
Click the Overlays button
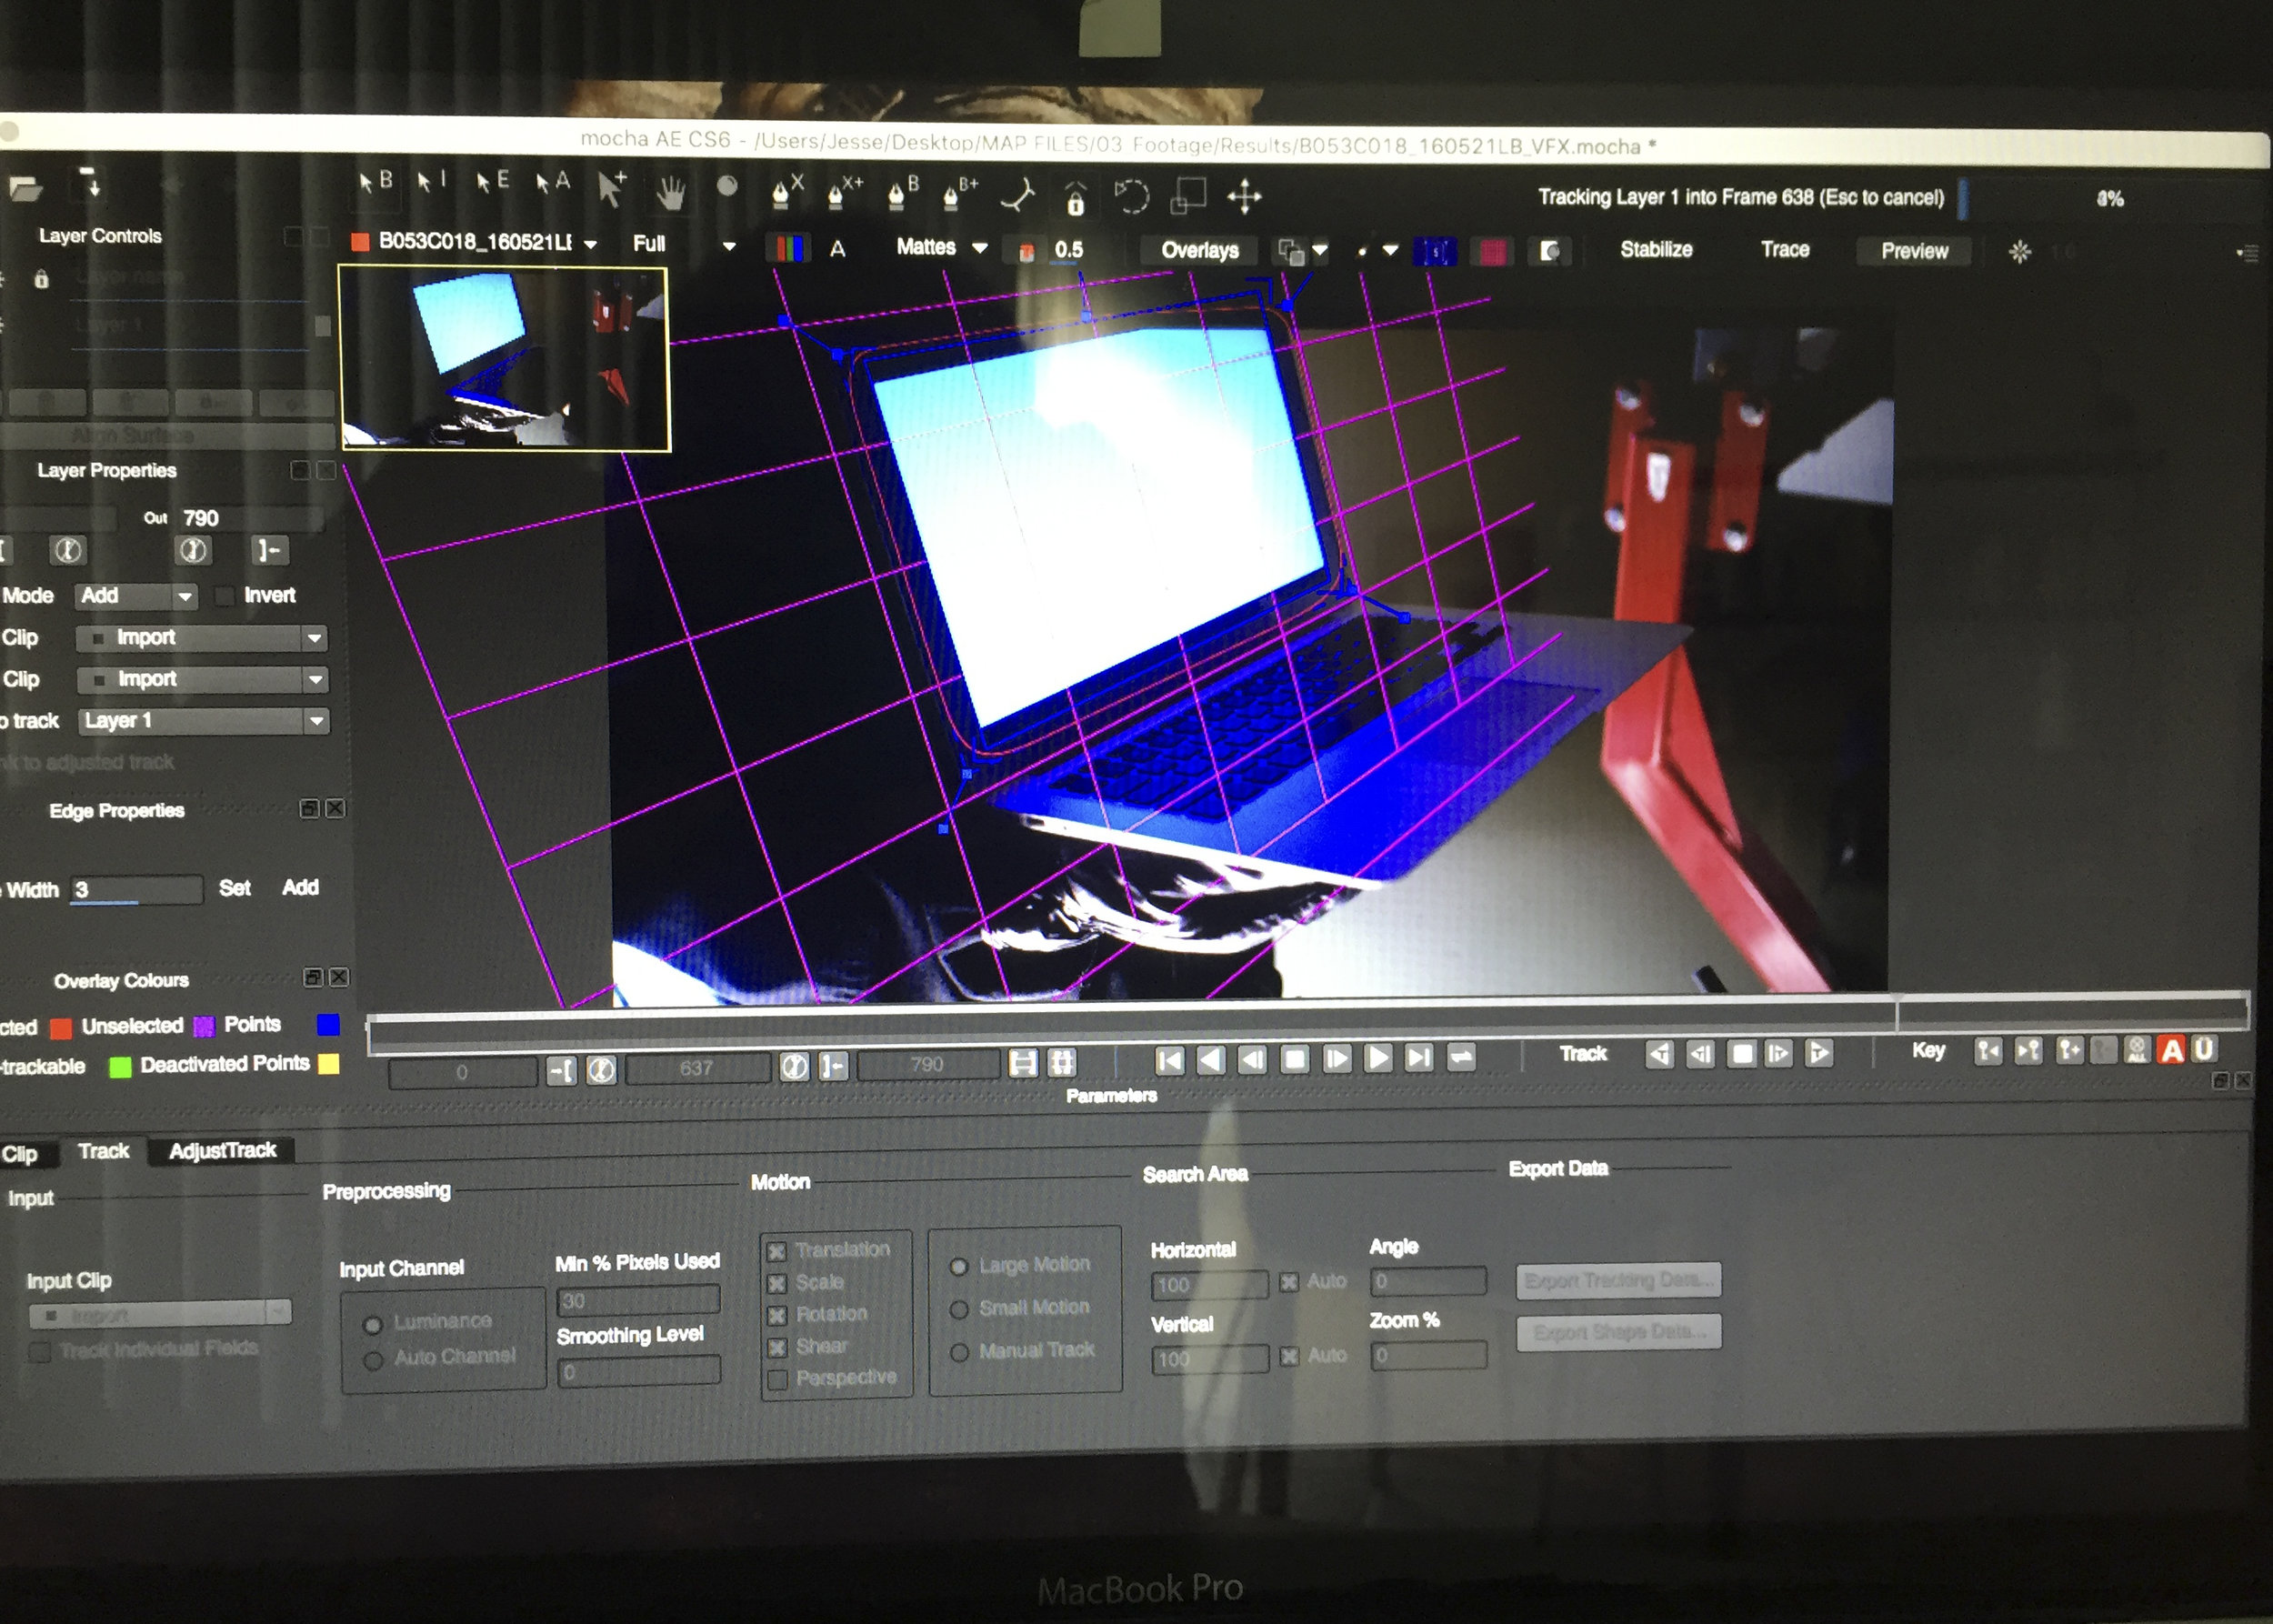click(1199, 250)
